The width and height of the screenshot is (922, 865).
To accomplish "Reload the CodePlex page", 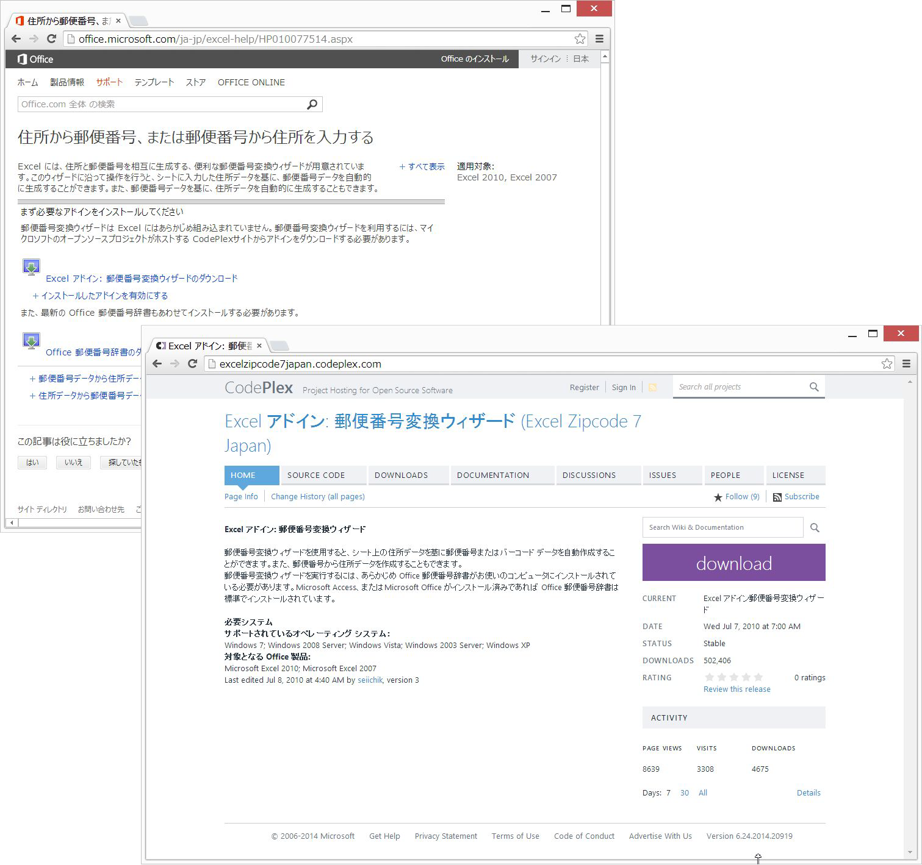I will click(193, 364).
